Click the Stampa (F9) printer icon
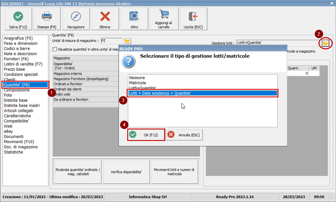 (x=47, y=16)
